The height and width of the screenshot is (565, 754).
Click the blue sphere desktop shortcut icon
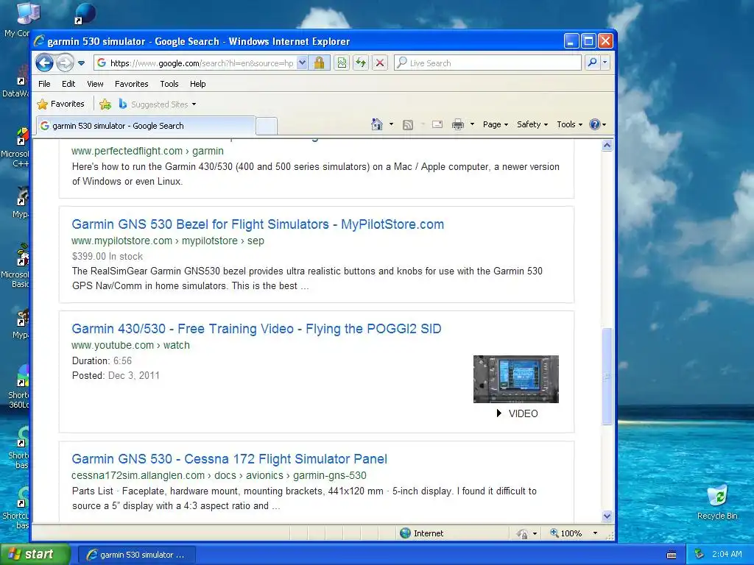(86, 13)
